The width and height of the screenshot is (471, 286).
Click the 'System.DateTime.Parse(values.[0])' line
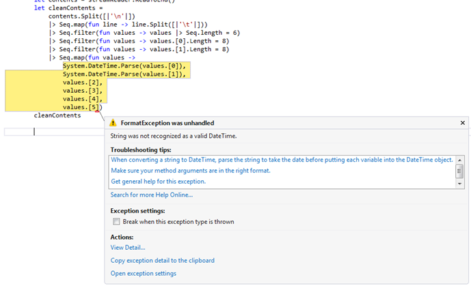[124, 66]
